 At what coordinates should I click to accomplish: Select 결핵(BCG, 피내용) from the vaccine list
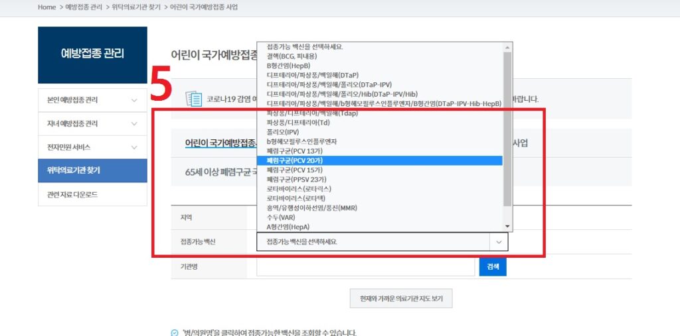tap(379, 56)
